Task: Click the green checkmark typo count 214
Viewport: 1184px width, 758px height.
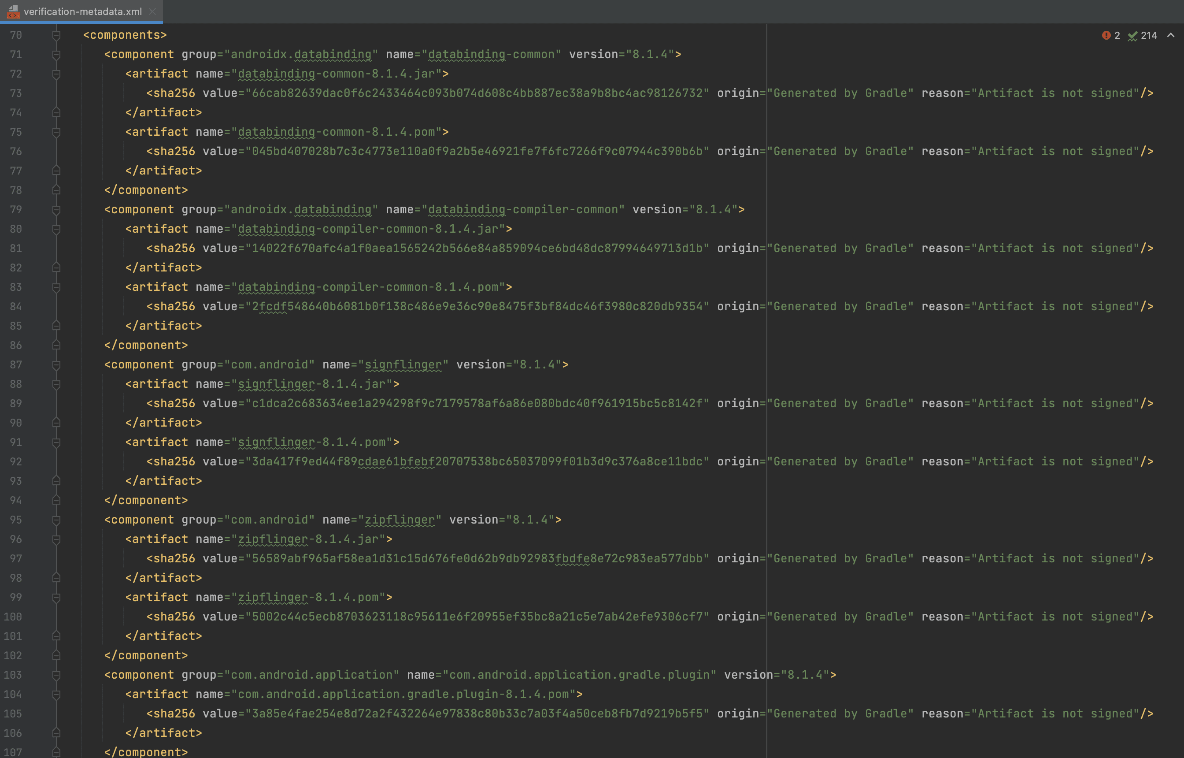Action: point(1142,35)
